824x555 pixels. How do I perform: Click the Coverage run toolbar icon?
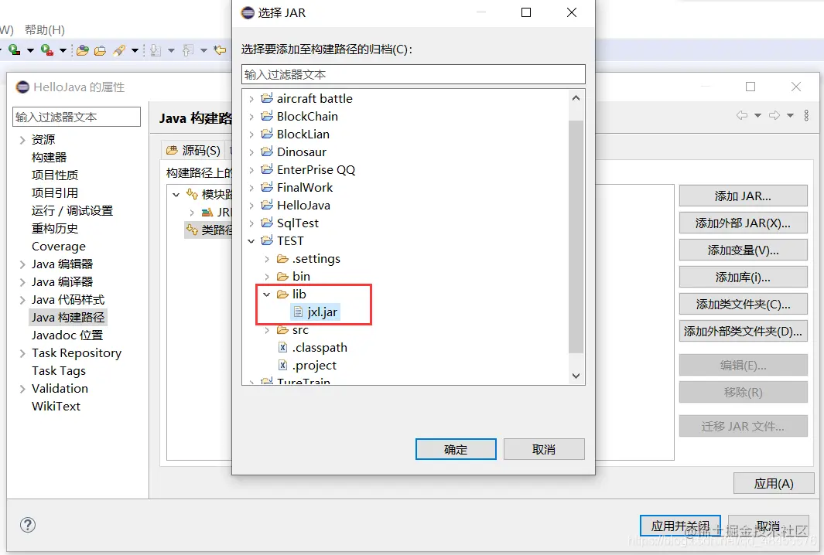(x=14, y=50)
